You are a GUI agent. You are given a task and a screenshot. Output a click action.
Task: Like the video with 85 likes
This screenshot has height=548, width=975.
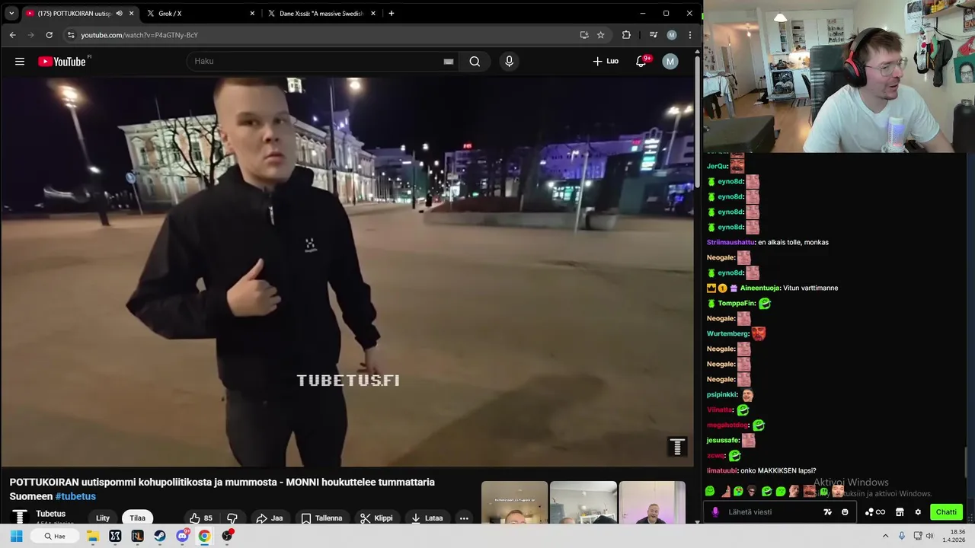coord(201,518)
